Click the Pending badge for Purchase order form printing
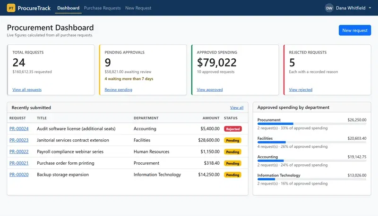Screen dimensions: 378x216 (232, 163)
